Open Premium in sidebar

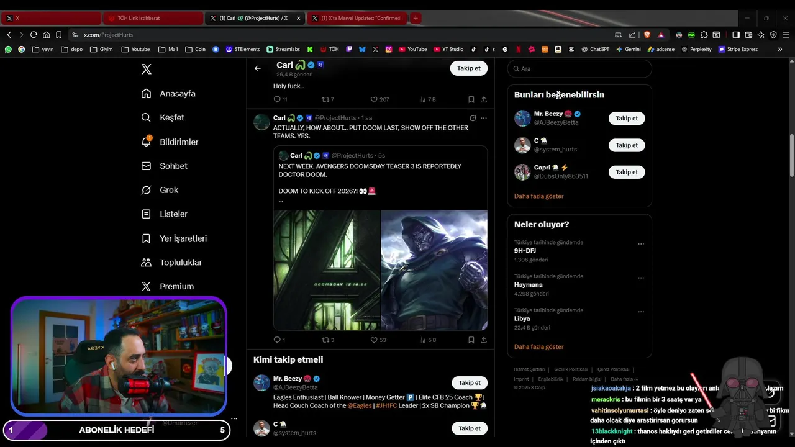click(x=167, y=287)
